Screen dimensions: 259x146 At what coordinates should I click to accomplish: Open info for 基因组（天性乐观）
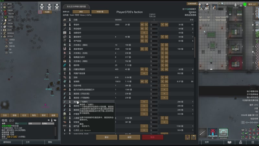coord(70,94)
